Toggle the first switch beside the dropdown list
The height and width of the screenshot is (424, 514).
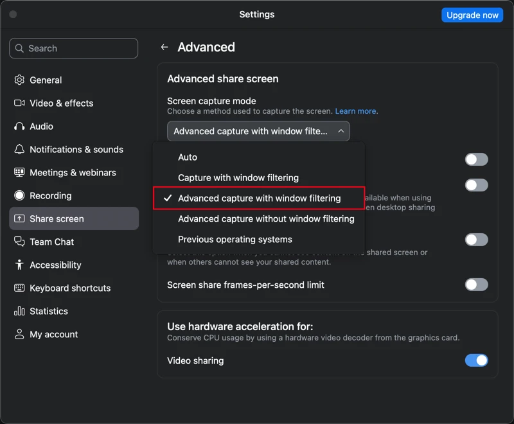coord(476,159)
